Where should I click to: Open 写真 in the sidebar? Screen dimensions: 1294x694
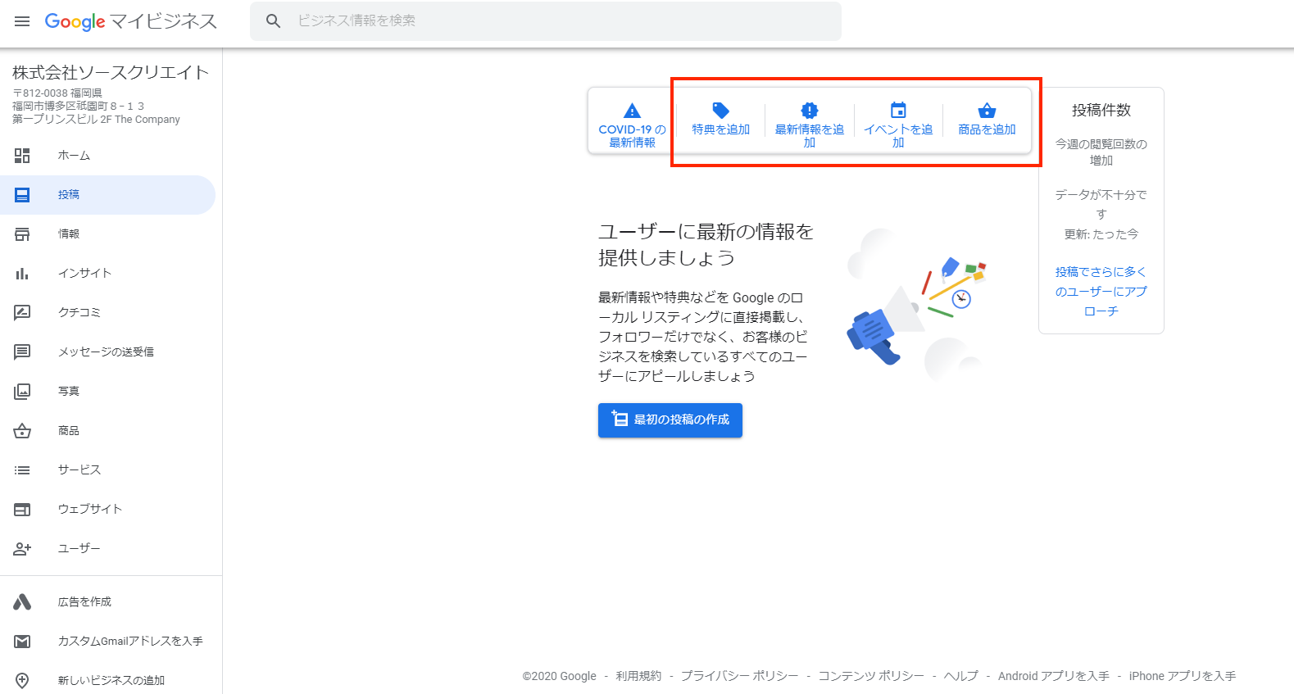click(x=107, y=392)
